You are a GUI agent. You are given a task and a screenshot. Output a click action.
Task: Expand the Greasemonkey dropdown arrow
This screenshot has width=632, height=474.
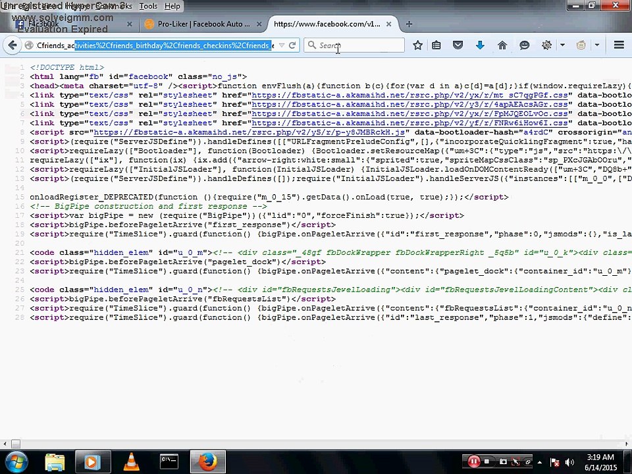pyautogui.click(x=597, y=45)
